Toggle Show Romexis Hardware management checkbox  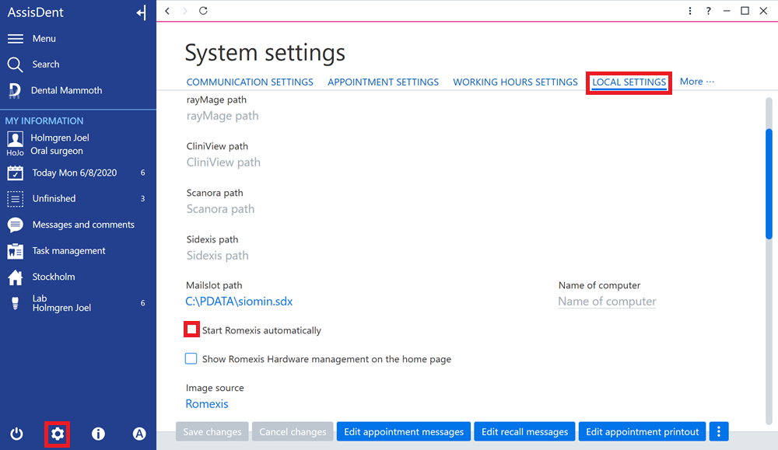[191, 358]
